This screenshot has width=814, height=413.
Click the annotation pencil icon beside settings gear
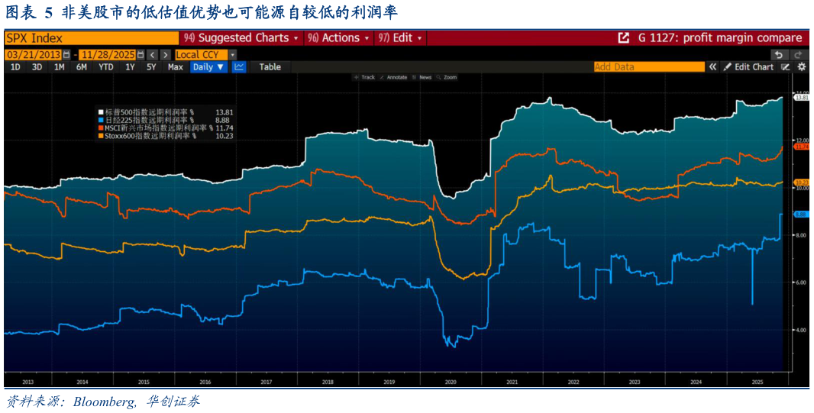(785, 67)
